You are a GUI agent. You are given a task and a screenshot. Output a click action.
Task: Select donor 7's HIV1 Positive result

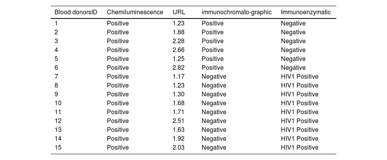(300, 76)
